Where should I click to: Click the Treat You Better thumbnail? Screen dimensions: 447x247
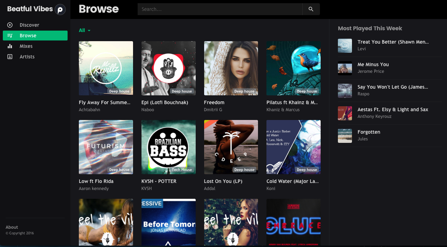[345, 46]
